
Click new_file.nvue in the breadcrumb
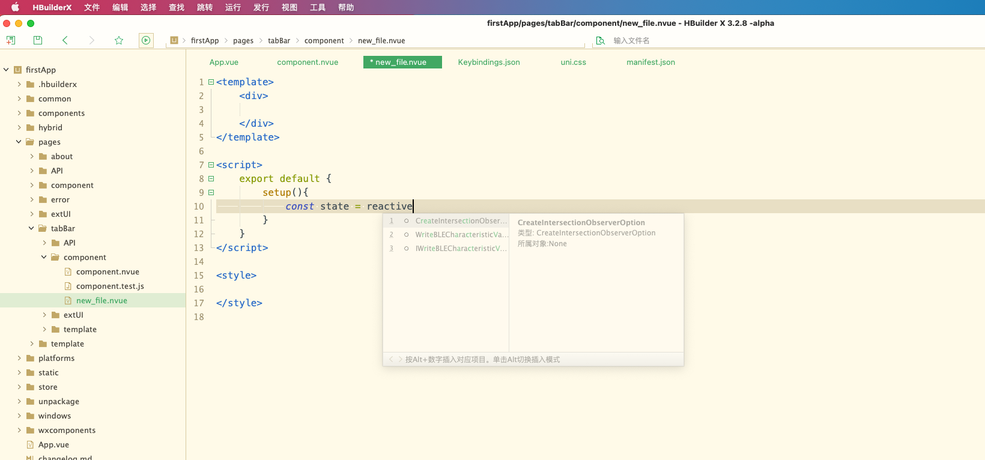(381, 40)
